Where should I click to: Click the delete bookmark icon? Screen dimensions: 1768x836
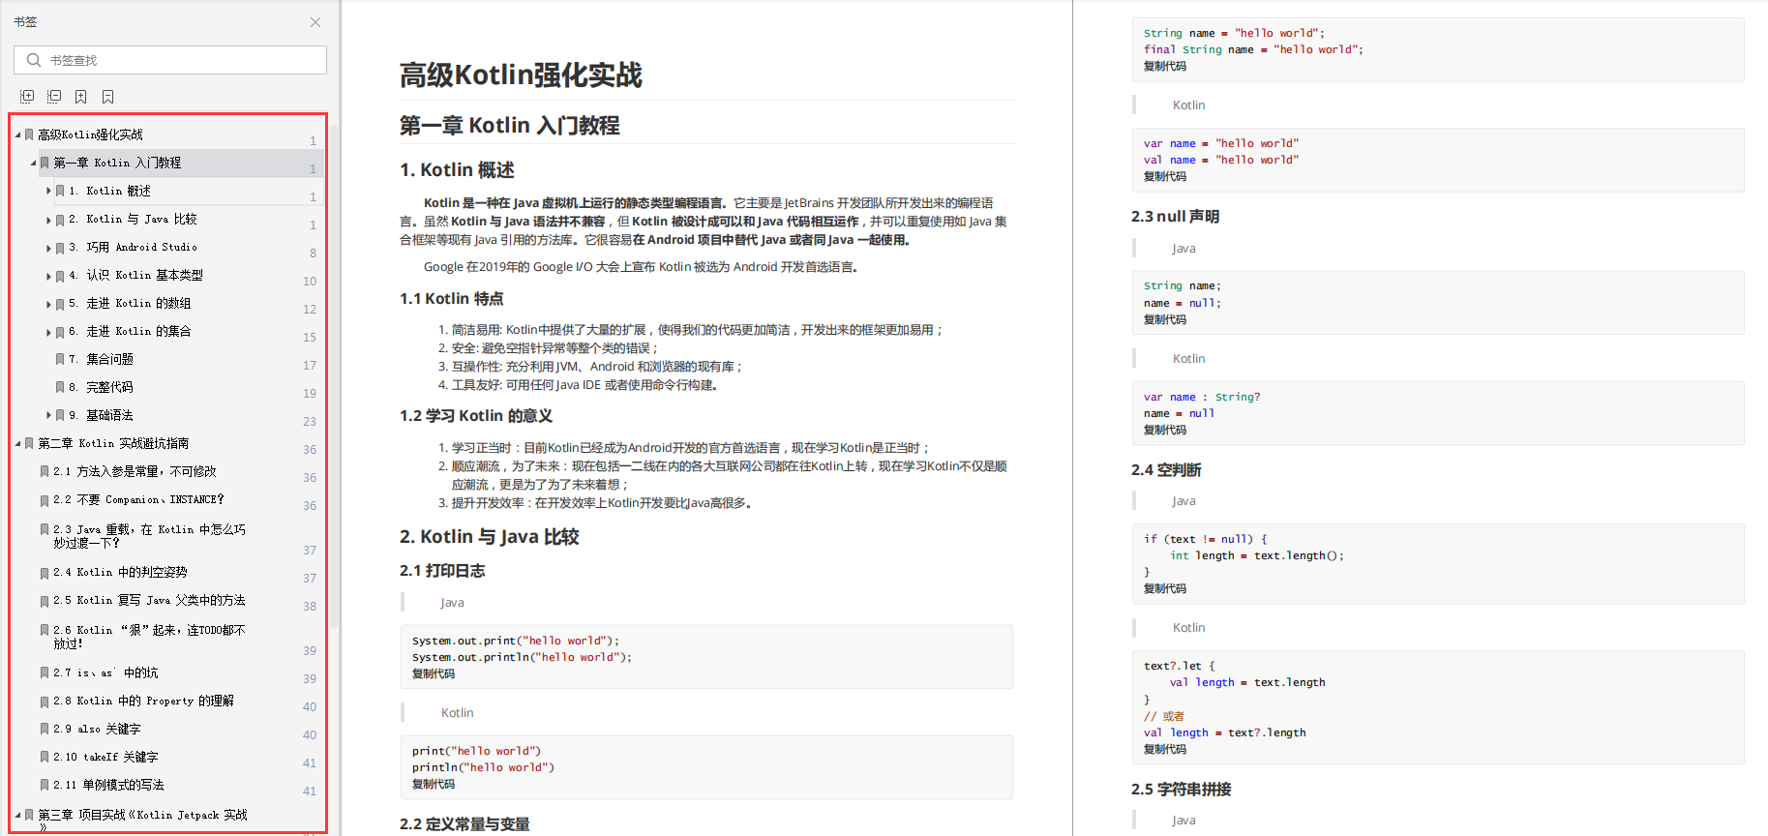108,97
